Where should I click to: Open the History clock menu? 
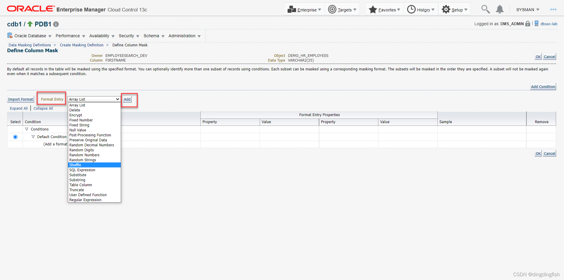[411, 9]
